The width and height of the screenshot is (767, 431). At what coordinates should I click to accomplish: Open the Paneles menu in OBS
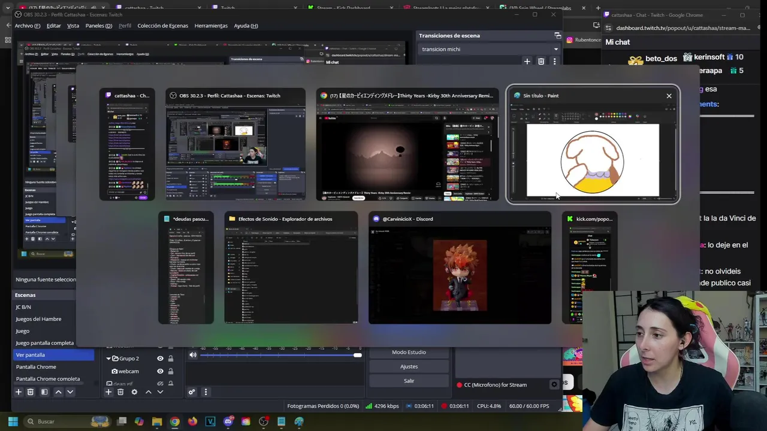point(99,26)
